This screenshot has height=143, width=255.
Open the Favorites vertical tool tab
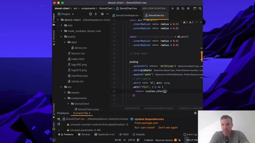(54, 110)
